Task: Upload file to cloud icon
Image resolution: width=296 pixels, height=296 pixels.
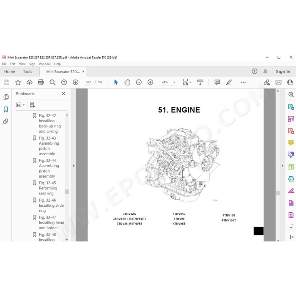Action: (30, 82)
